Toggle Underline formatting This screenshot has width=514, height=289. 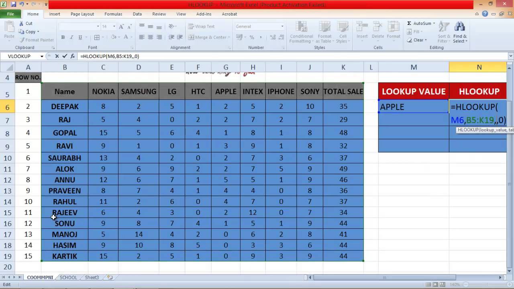point(81,37)
